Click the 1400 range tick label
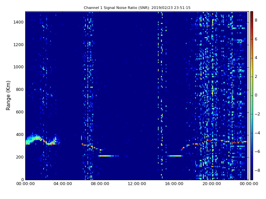 point(19,22)
